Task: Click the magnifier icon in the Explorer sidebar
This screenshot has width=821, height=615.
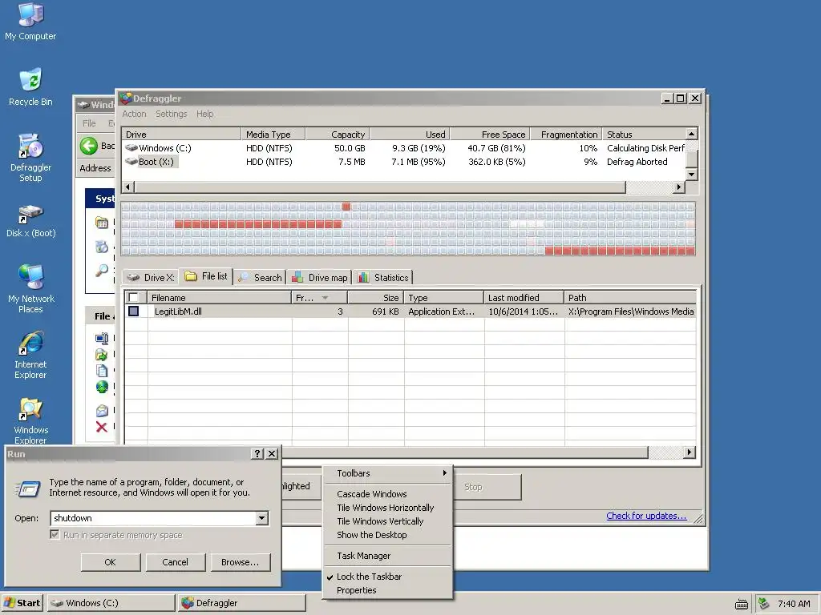Action: (x=102, y=271)
